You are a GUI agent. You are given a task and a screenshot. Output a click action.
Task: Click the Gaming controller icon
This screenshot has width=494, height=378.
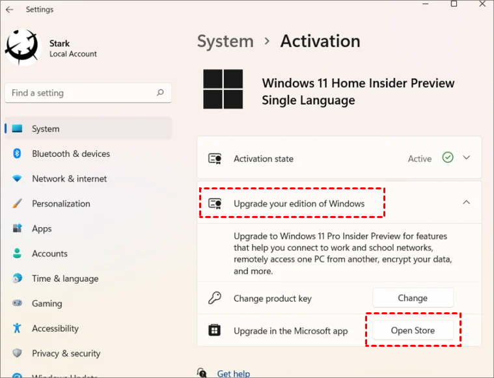pyautogui.click(x=17, y=303)
